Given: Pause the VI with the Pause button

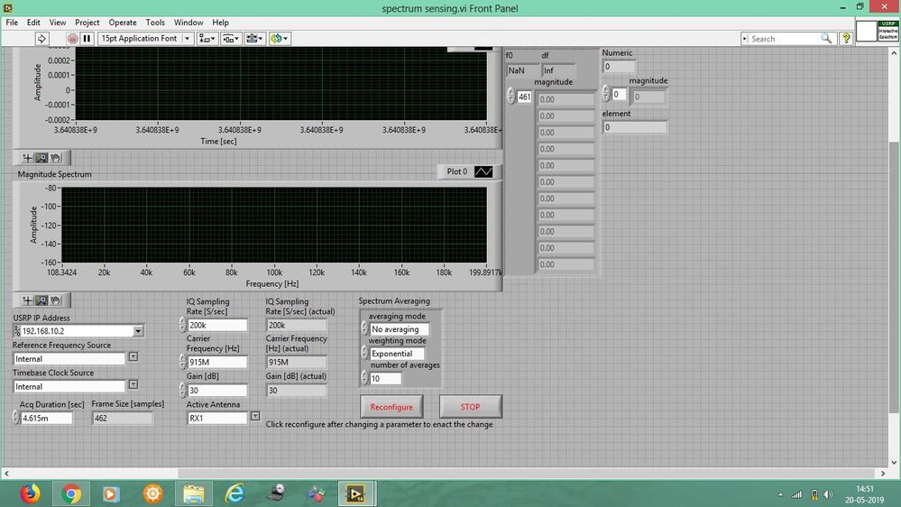Looking at the screenshot, I should (x=87, y=39).
